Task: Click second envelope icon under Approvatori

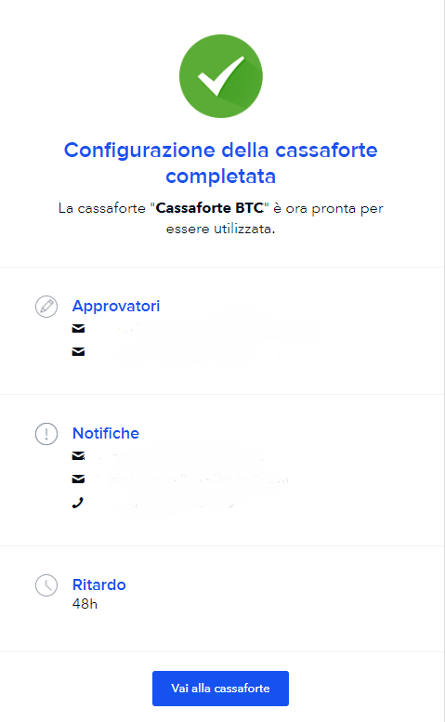Action: [x=78, y=352]
